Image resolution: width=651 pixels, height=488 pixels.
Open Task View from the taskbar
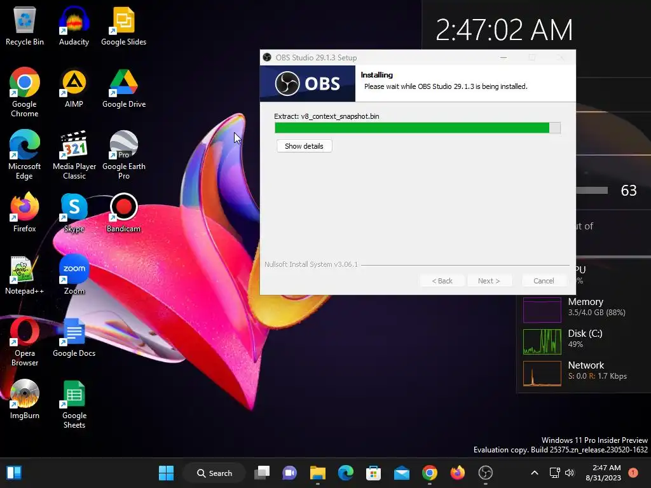(262, 473)
